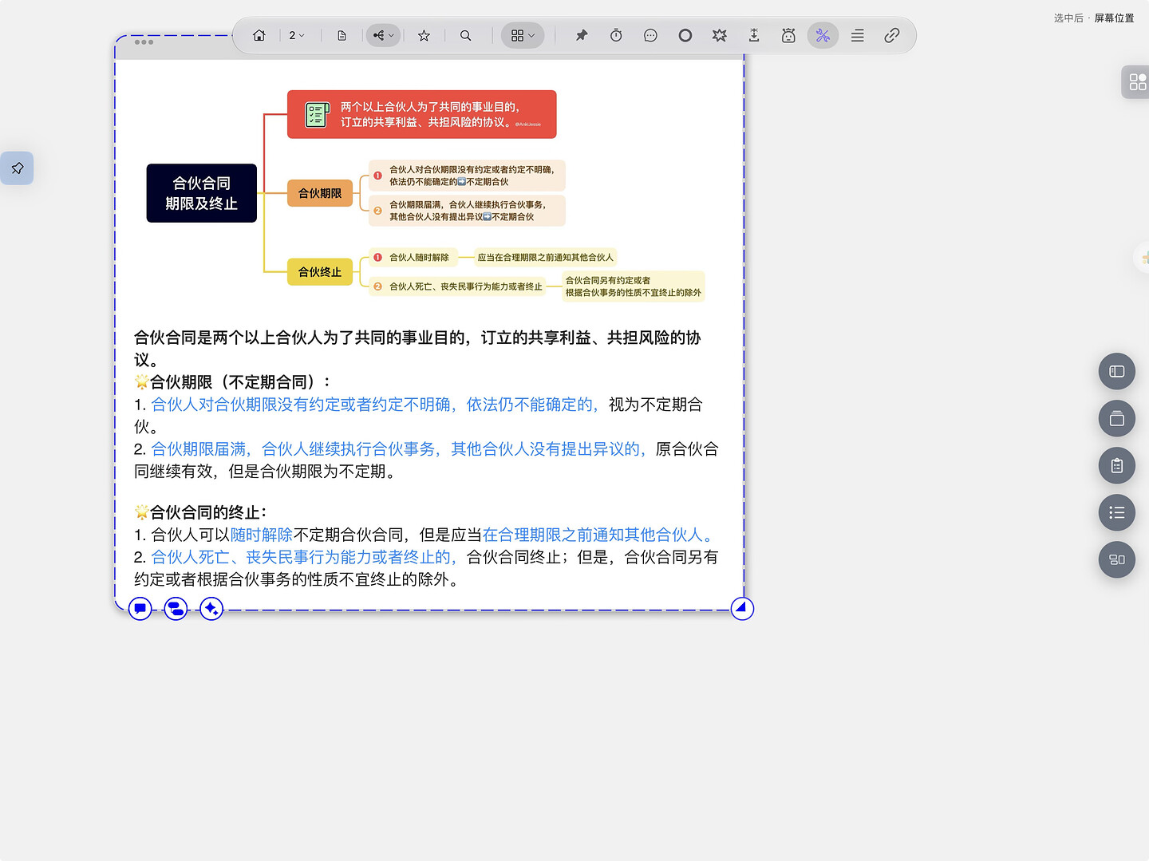Click the heading '合伙合同的终止:'
Image resolution: width=1149 pixels, height=861 pixels.
(200, 512)
